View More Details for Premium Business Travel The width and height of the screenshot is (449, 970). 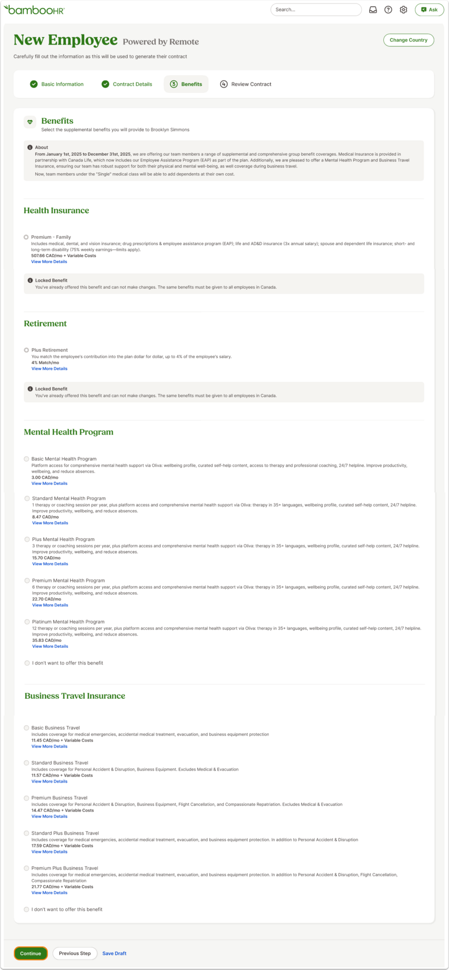coord(49,816)
